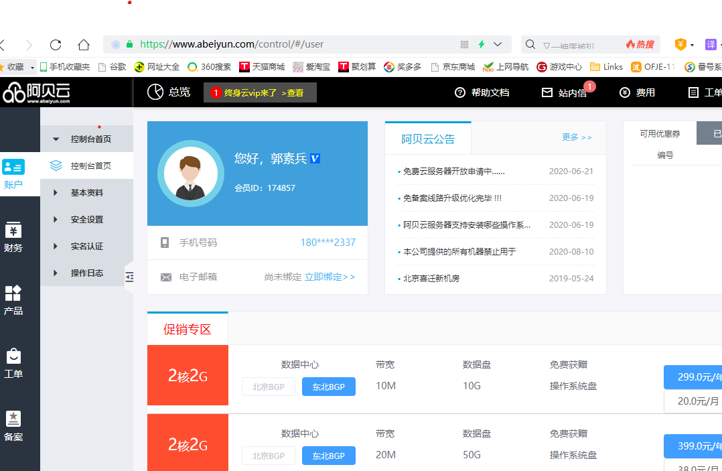This screenshot has width=722, height=471.
Task: Go to browser home page icon
Action: click(x=83, y=45)
